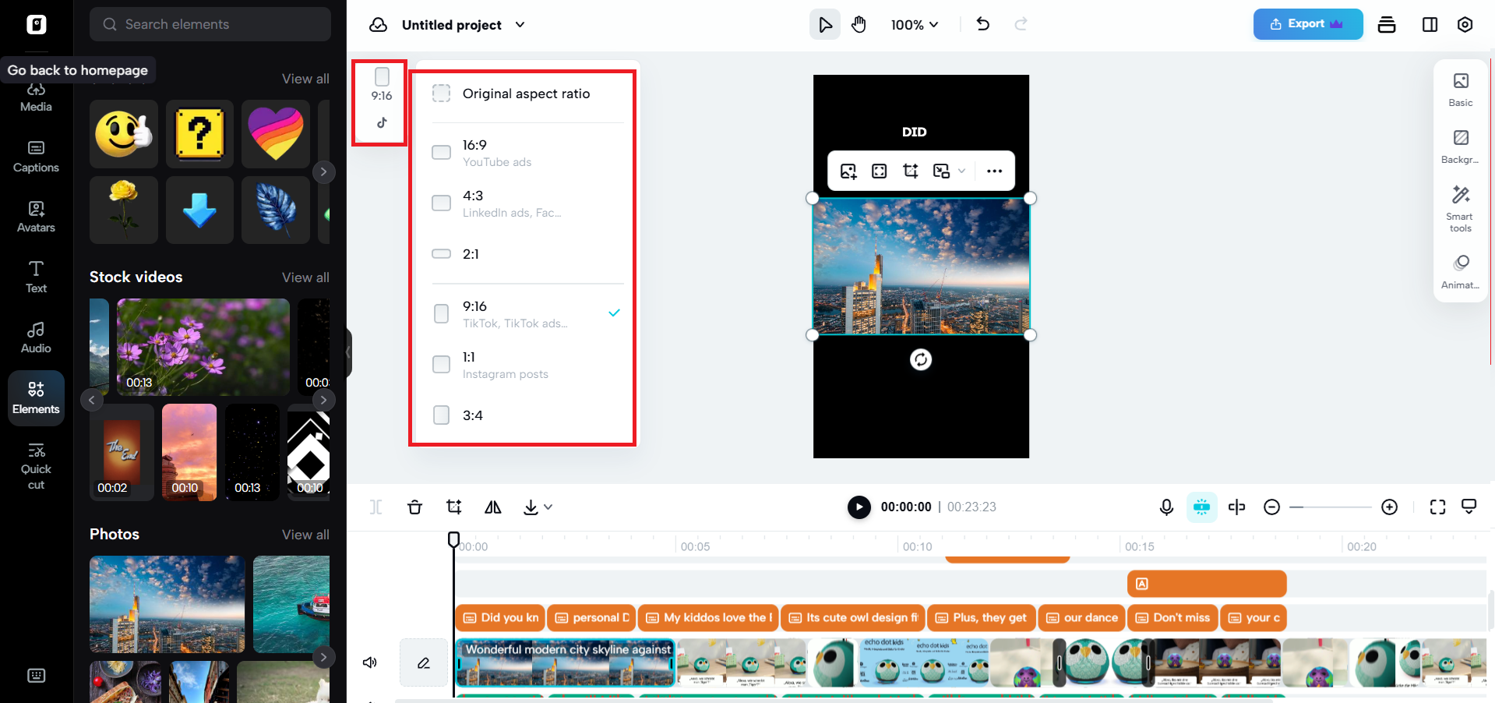Play the video from the timeline

(859, 507)
